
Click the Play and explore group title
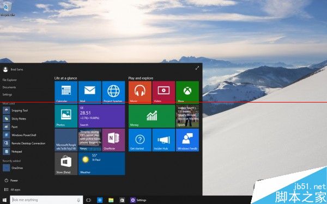(141, 78)
